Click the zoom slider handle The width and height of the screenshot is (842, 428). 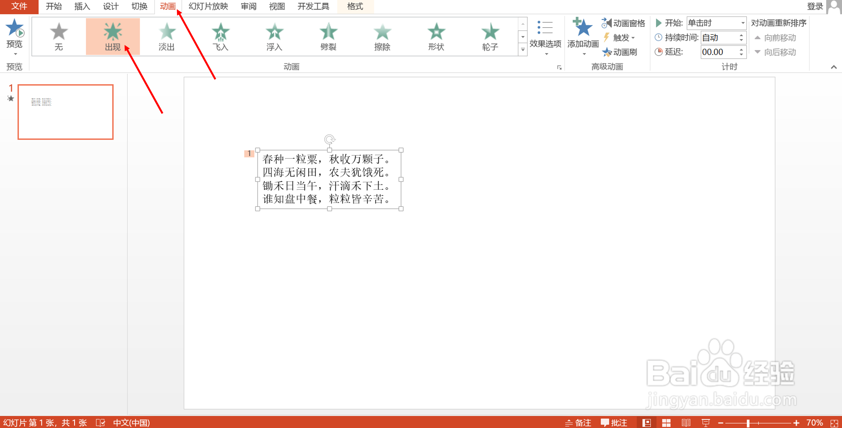point(748,423)
